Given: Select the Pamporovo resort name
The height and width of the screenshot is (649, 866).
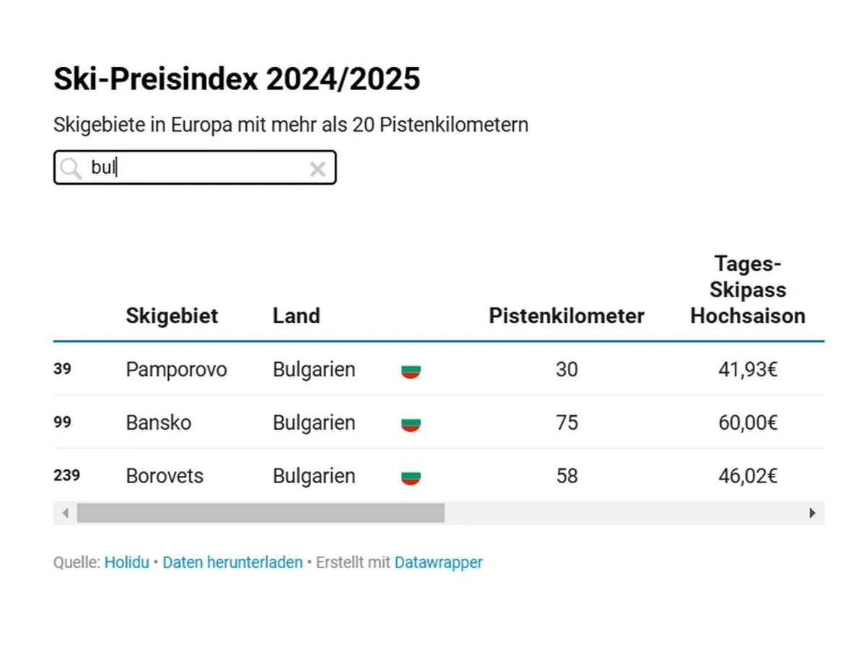Looking at the screenshot, I should click(176, 370).
